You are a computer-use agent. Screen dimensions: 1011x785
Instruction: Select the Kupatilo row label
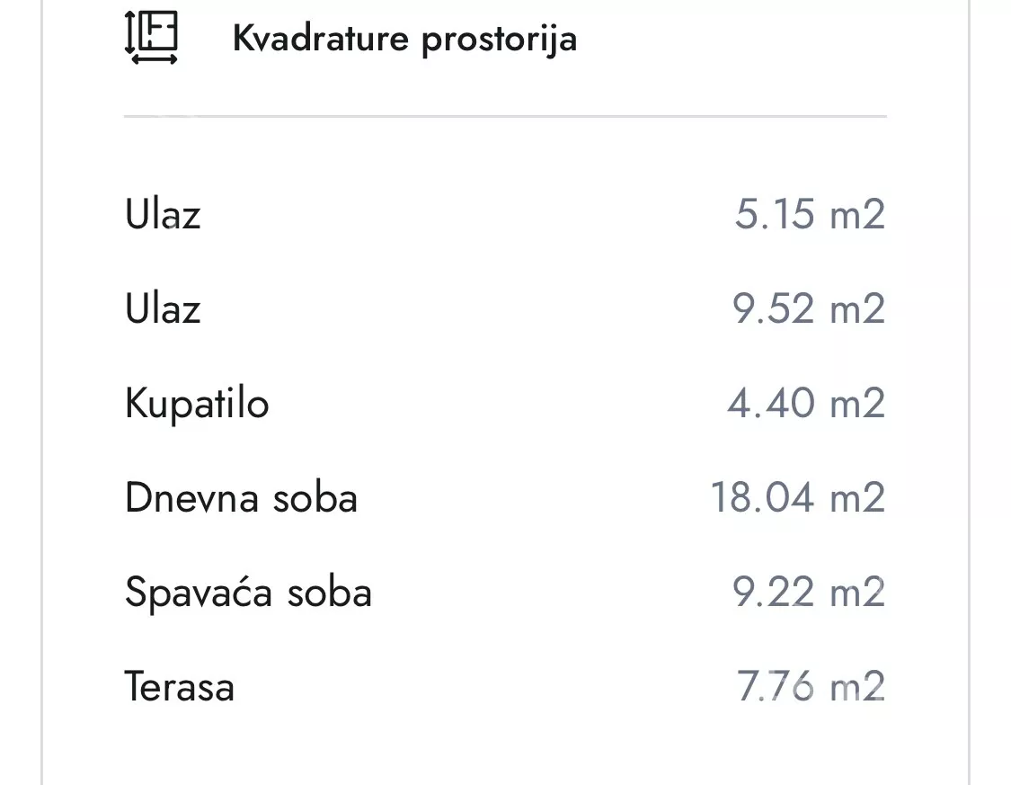[197, 404]
